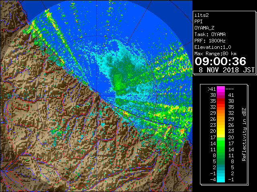Pick the cyan -4 to -1 dBZ swatch
The width and height of the screenshot is (257, 192).
click(221, 179)
